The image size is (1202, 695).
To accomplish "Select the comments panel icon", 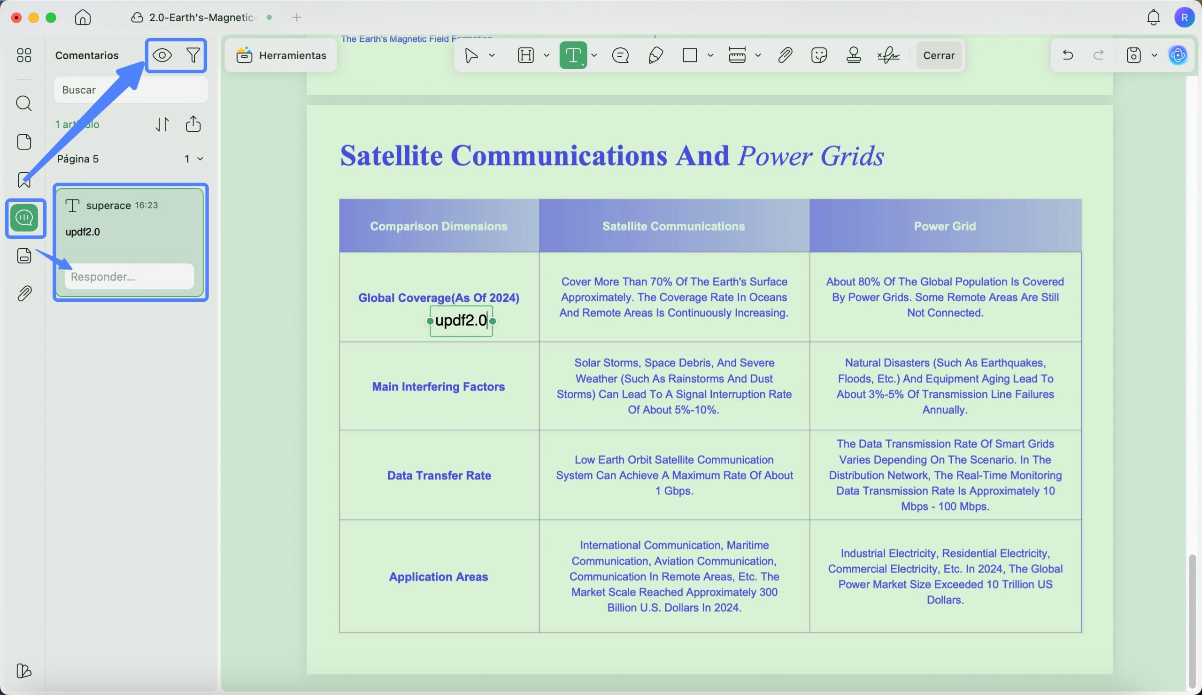I will point(24,218).
